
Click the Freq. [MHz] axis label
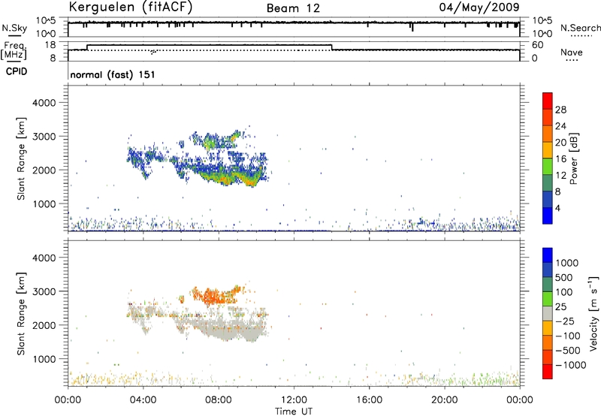click(14, 50)
